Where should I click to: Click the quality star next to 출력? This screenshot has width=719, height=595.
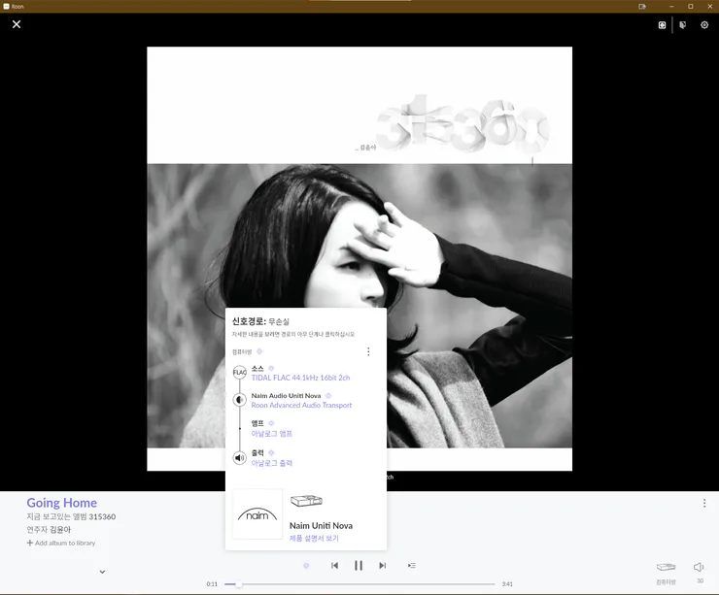[271, 453]
